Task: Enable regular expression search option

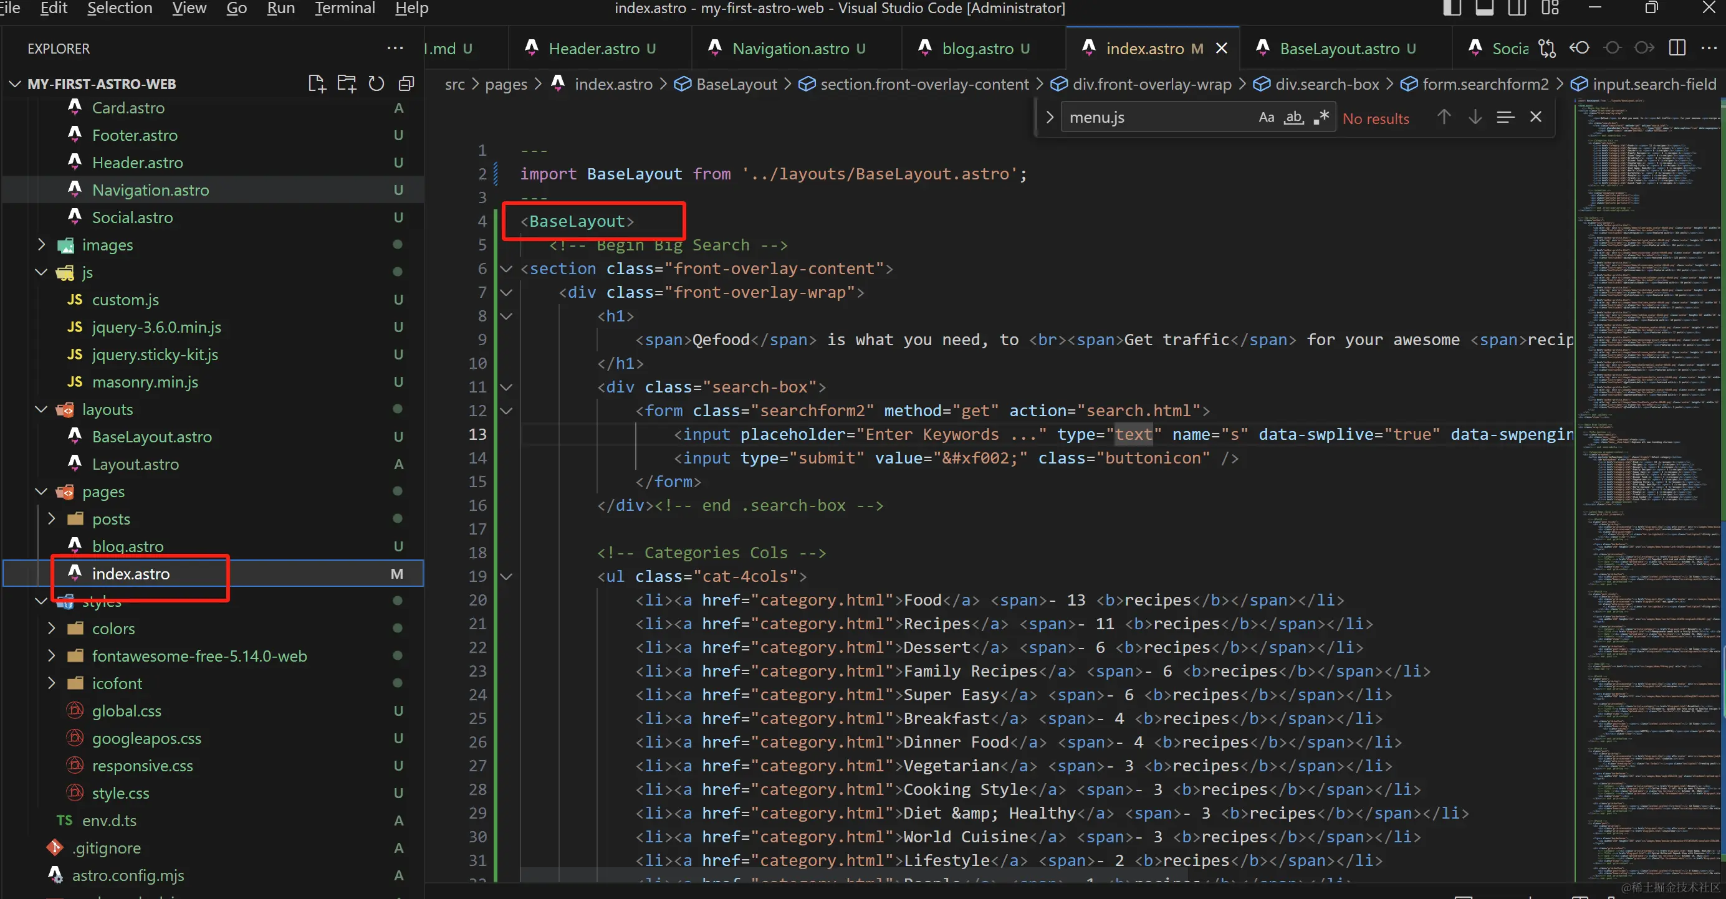Action: [x=1321, y=117]
